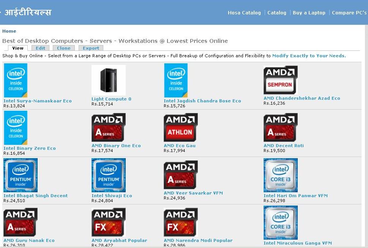The width and height of the screenshot is (368, 248).
Task: Click the price Rs.13,824
Action: (x=14, y=106)
